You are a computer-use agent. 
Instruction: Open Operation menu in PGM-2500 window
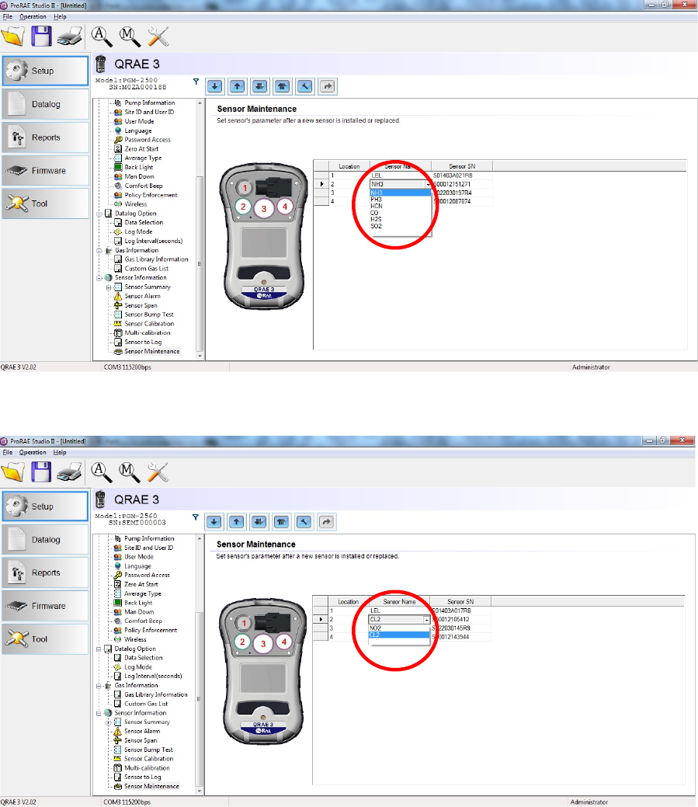coord(33,16)
